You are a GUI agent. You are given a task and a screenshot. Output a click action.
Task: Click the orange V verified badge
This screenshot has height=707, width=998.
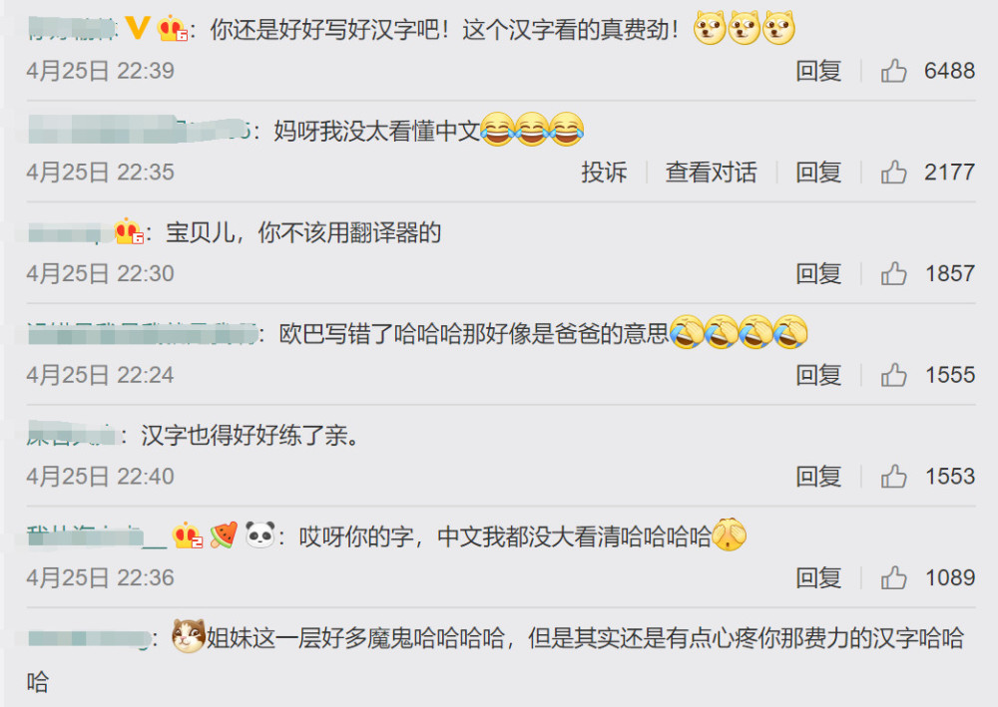tap(138, 28)
